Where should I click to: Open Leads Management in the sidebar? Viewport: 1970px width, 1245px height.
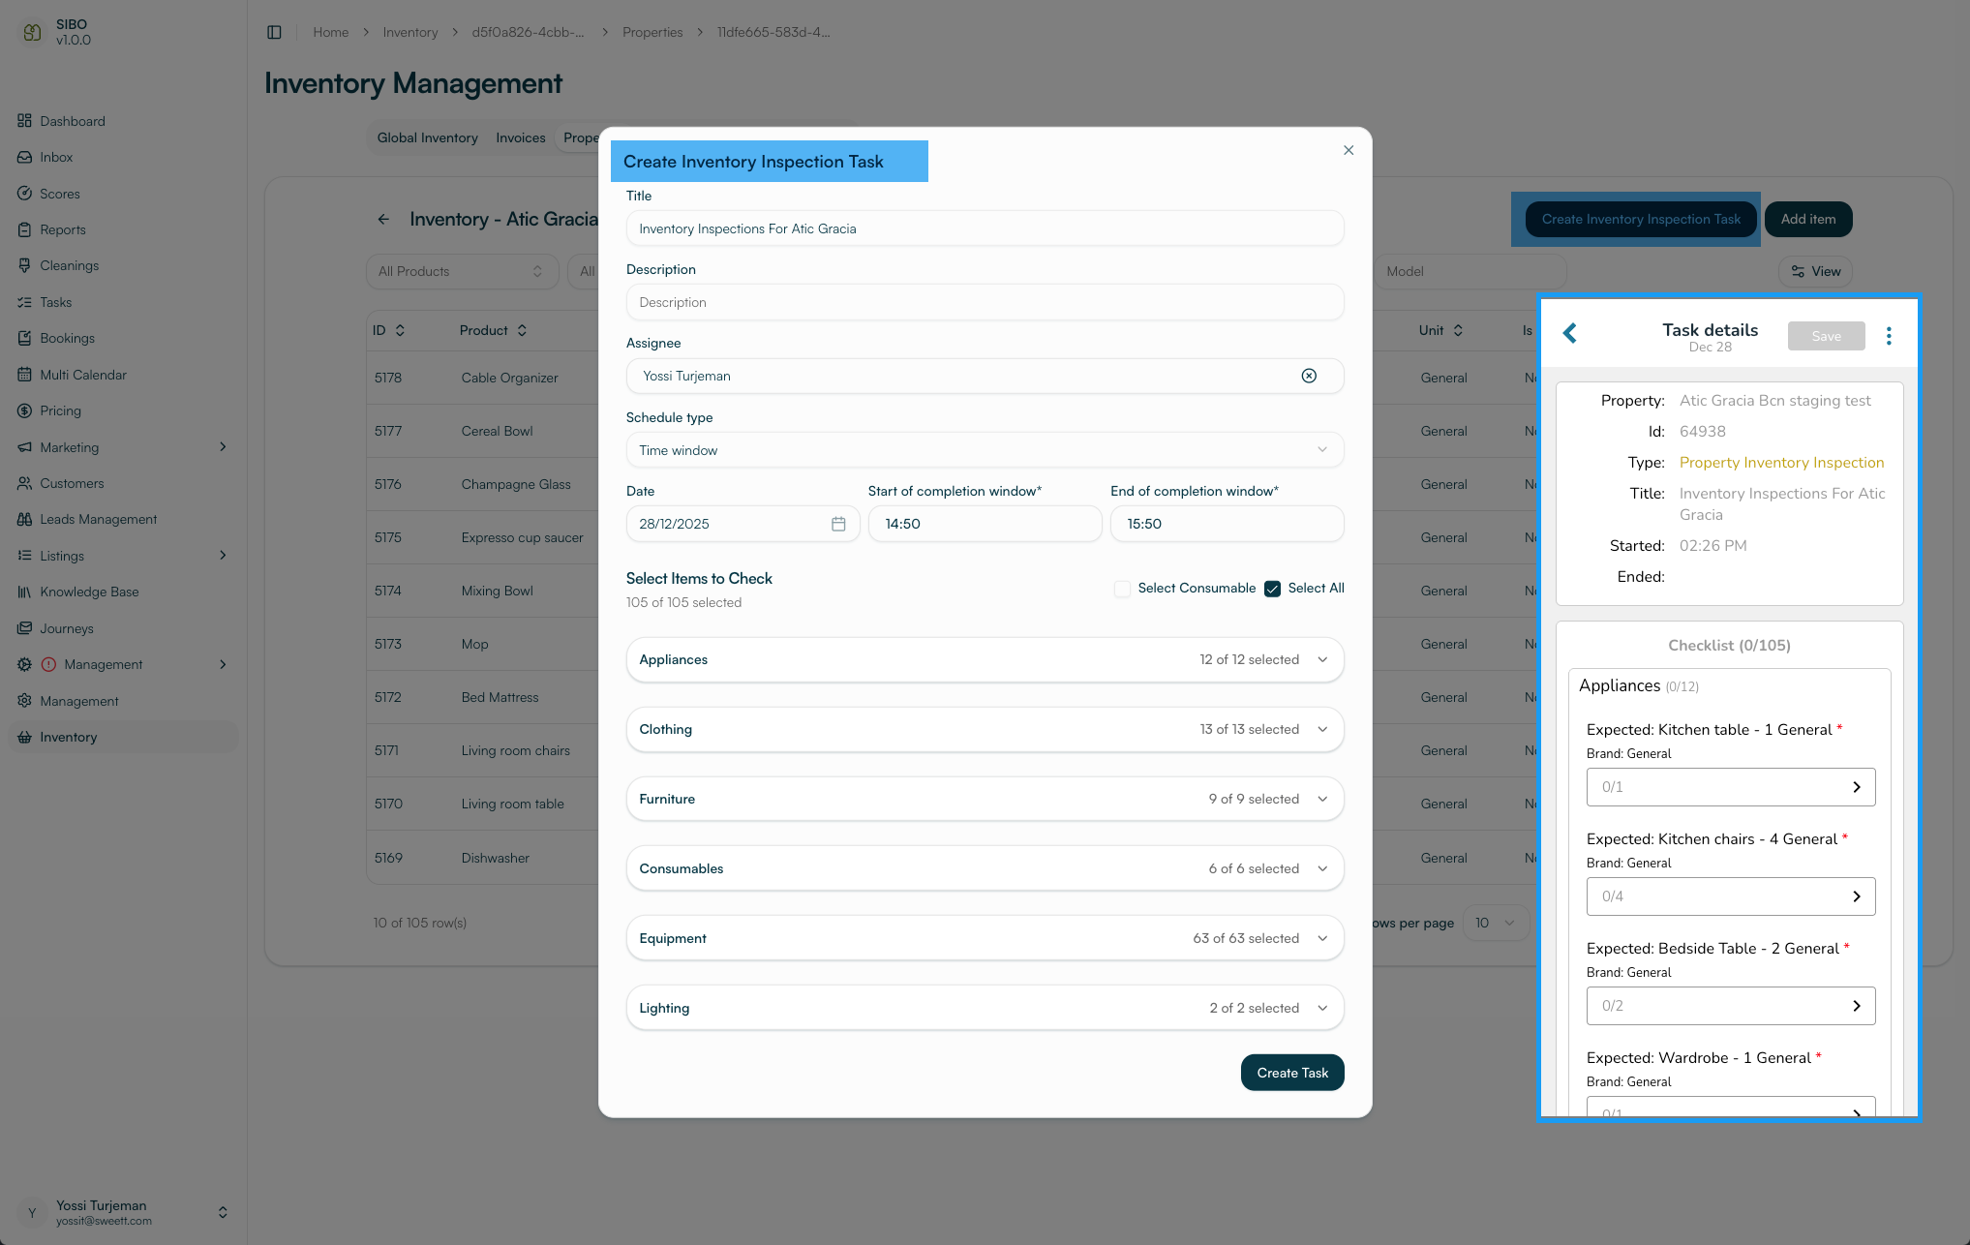[x=98, y=519]
